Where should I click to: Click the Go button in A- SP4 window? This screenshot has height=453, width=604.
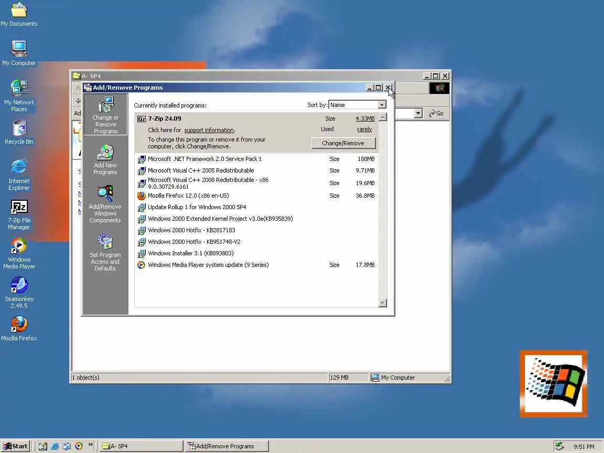tap(436, 113)
